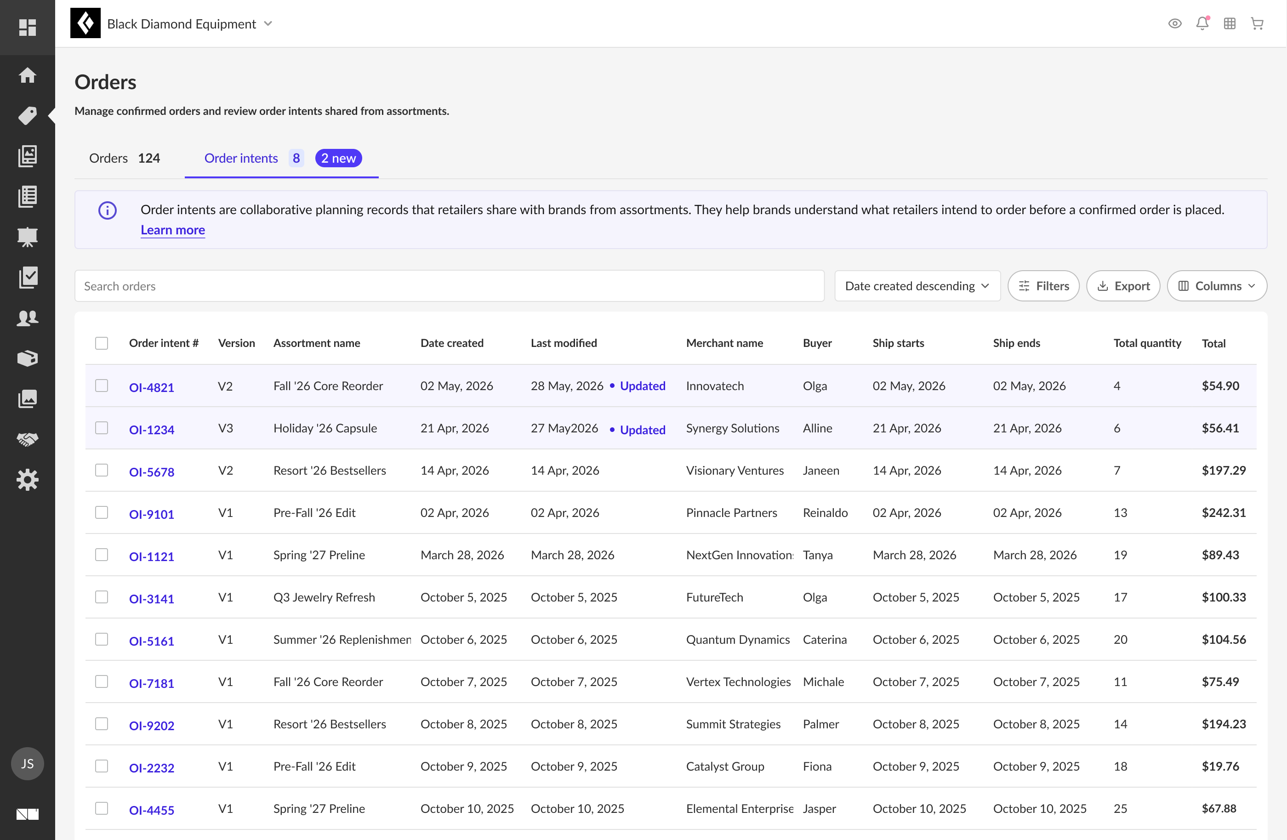Screen dimensions: 1287x840
Task: Select checkbox for OI-5678
Action: click(102, 470)
